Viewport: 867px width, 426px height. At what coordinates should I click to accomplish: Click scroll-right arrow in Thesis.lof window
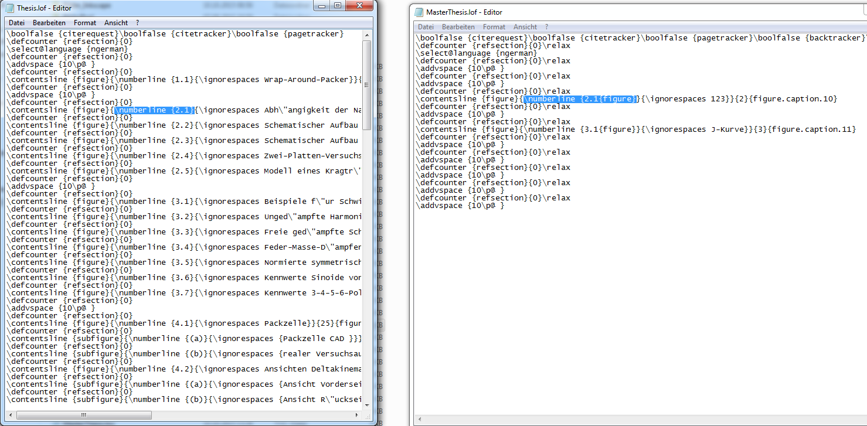357,414
